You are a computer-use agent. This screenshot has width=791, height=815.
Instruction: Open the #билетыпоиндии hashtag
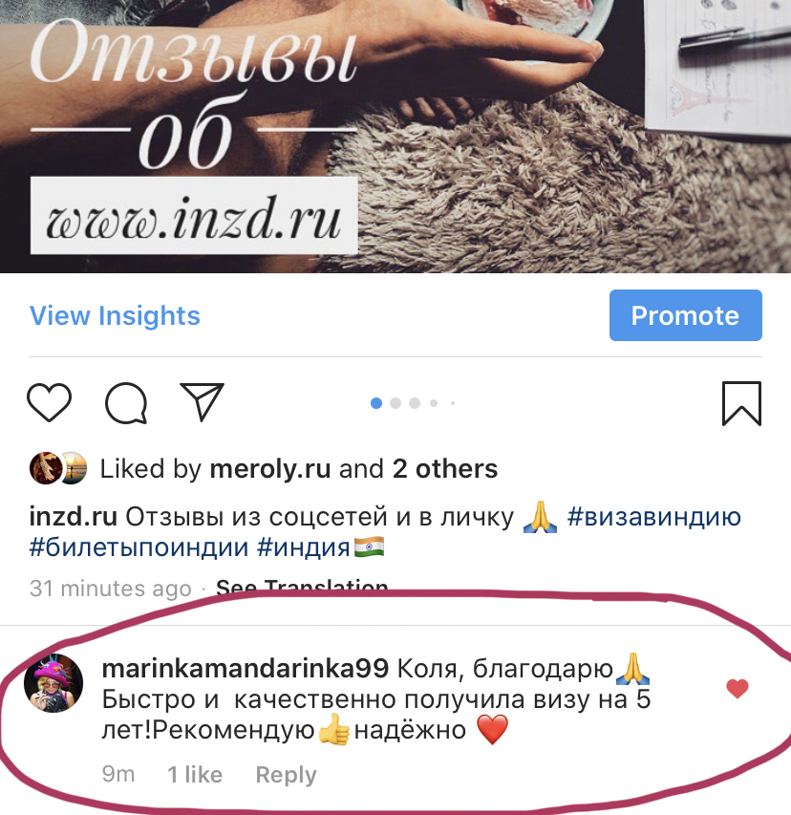[139, 547]
